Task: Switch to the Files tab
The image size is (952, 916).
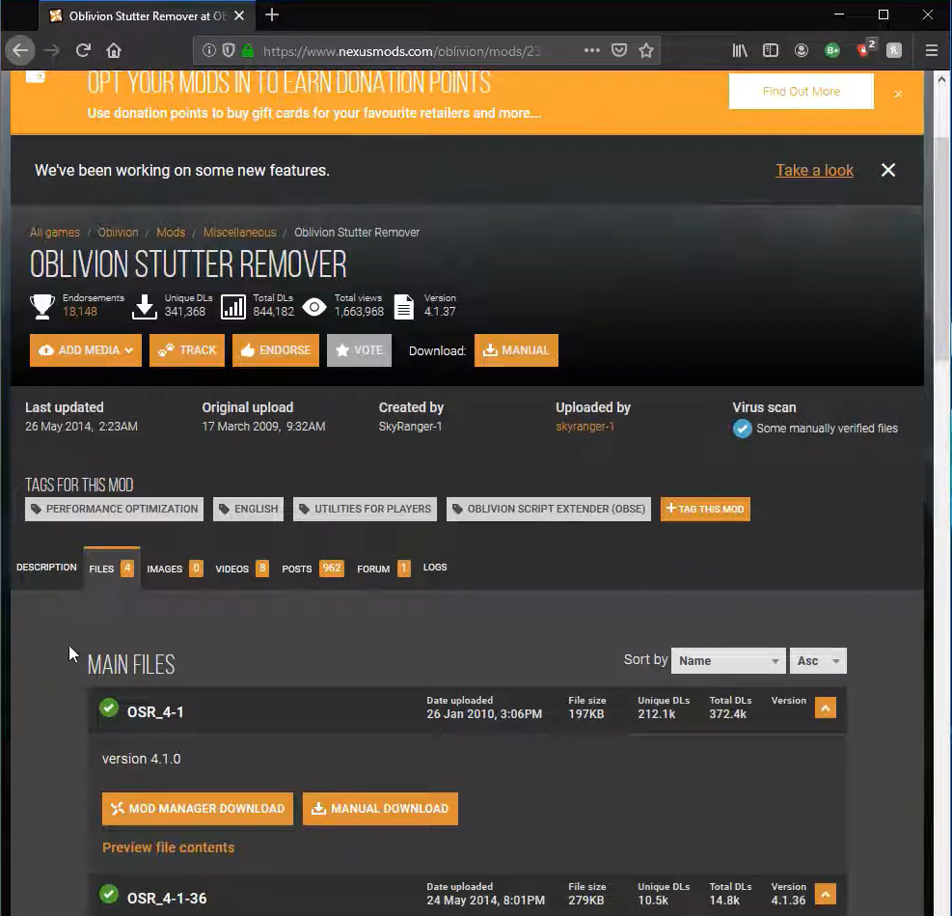Action: 112,569
